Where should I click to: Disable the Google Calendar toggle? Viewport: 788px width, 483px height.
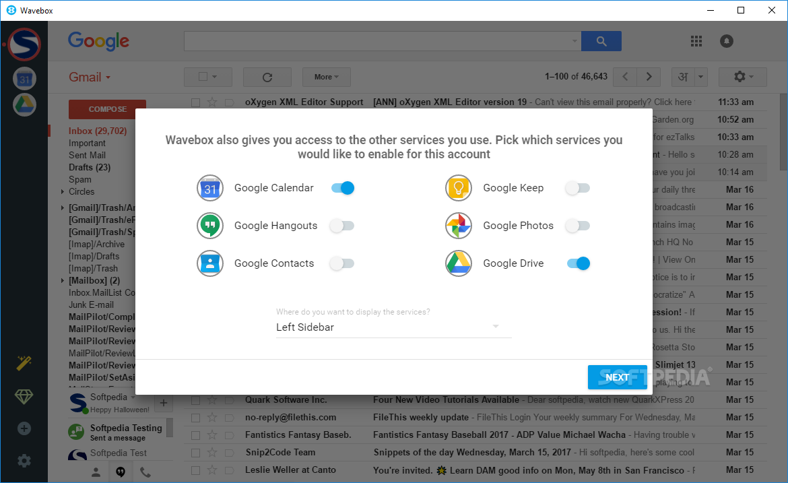click(343, 188)
